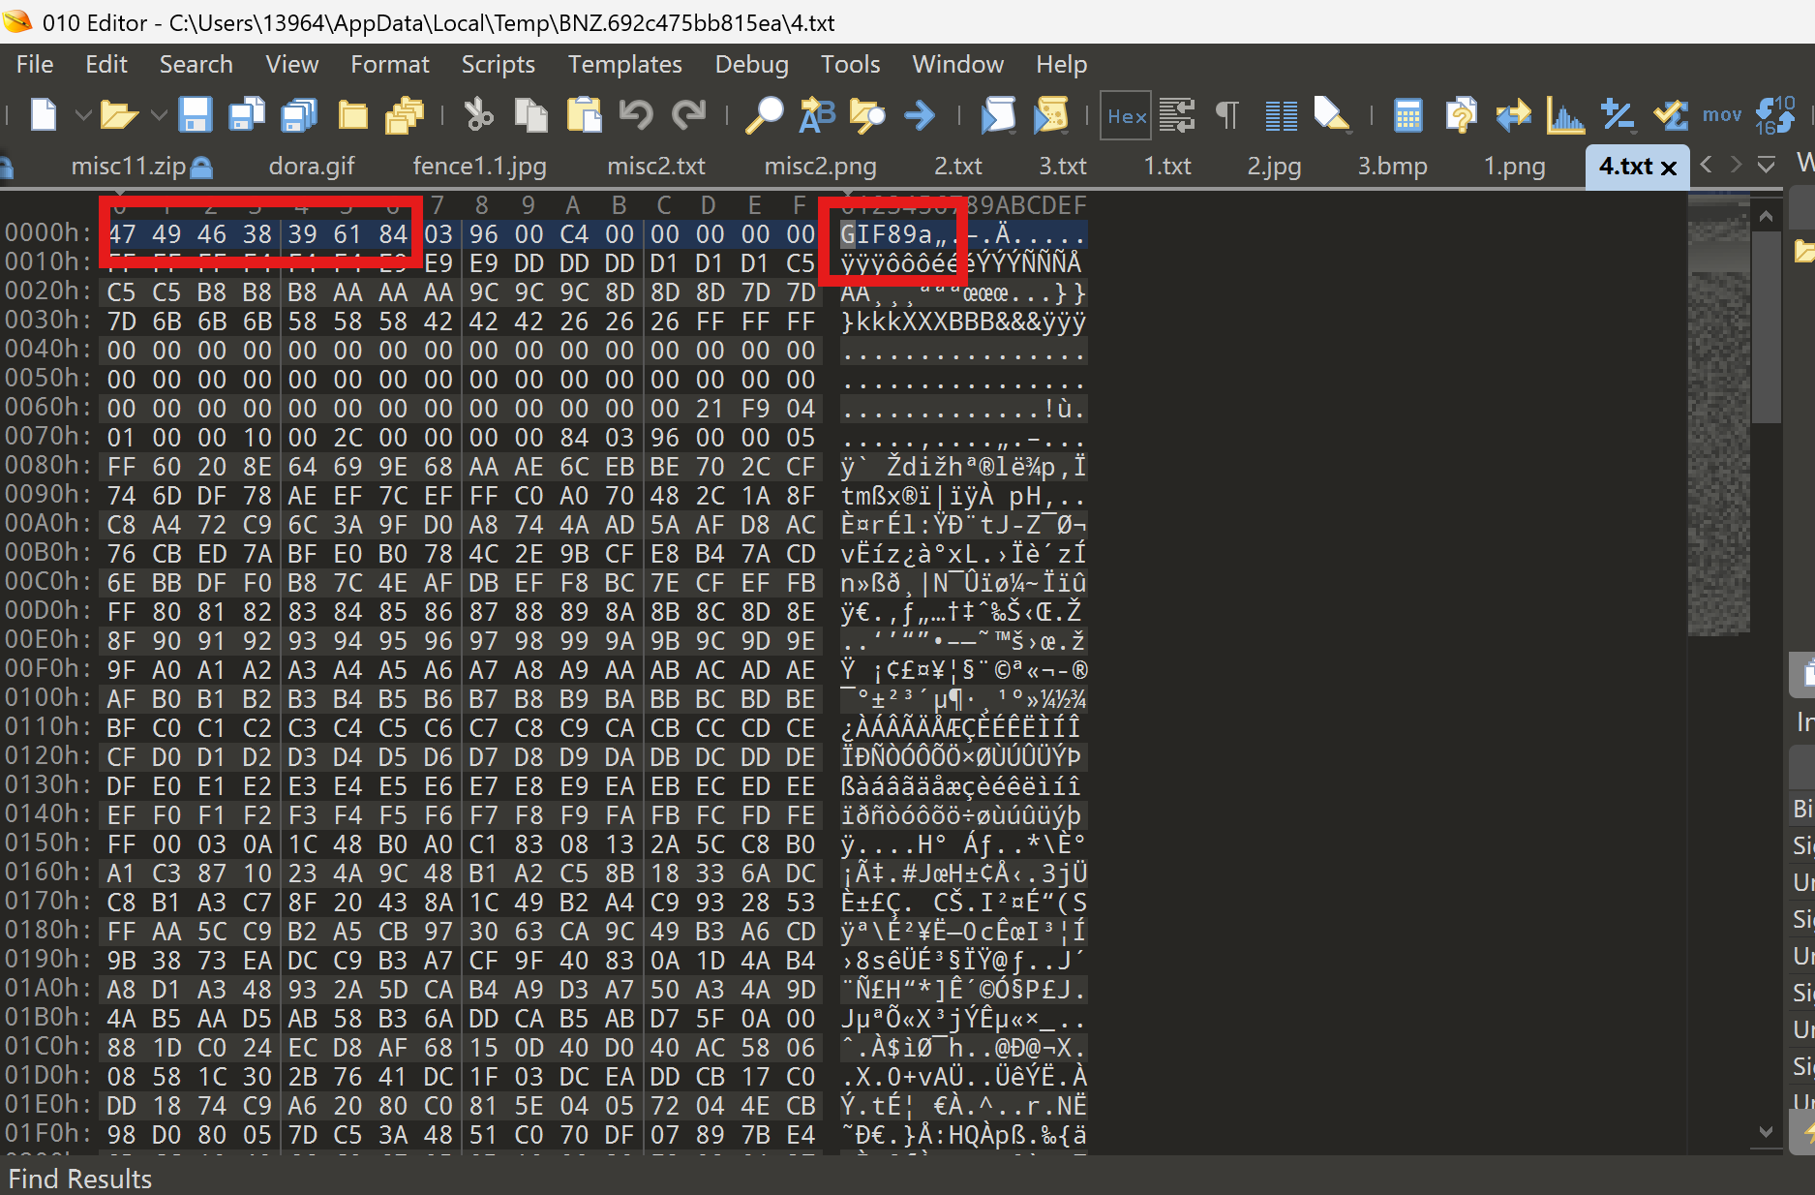
Task: Switch to the 1.png tab
Action: [1515, 167]
